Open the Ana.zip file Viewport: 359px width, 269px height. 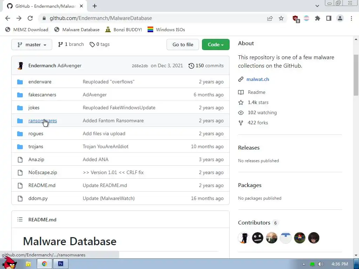(x=36, y=160)
